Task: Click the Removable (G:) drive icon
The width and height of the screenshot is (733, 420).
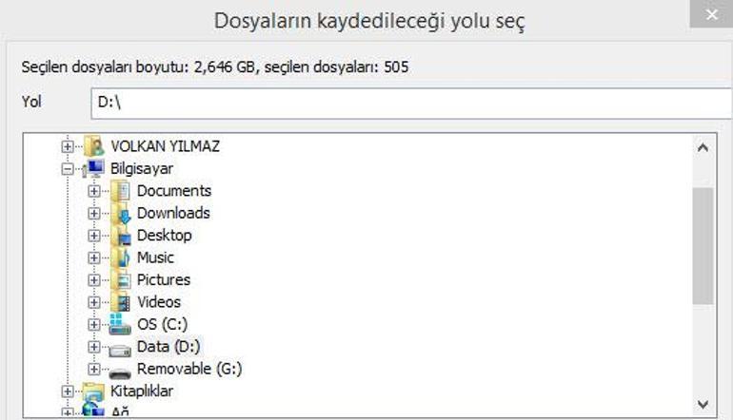Action: click(x=120, y=370)
